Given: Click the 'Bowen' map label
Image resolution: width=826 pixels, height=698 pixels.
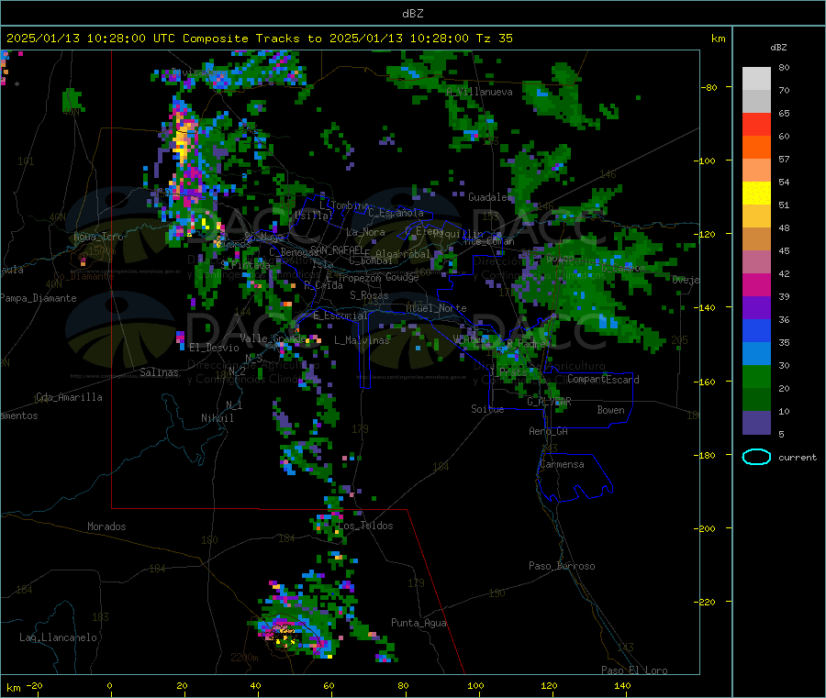Looking at the screenshot, I should point(610,410).
